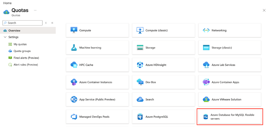Open the Azure HDInsight card
271x127 pixels.
click(163, 65)
